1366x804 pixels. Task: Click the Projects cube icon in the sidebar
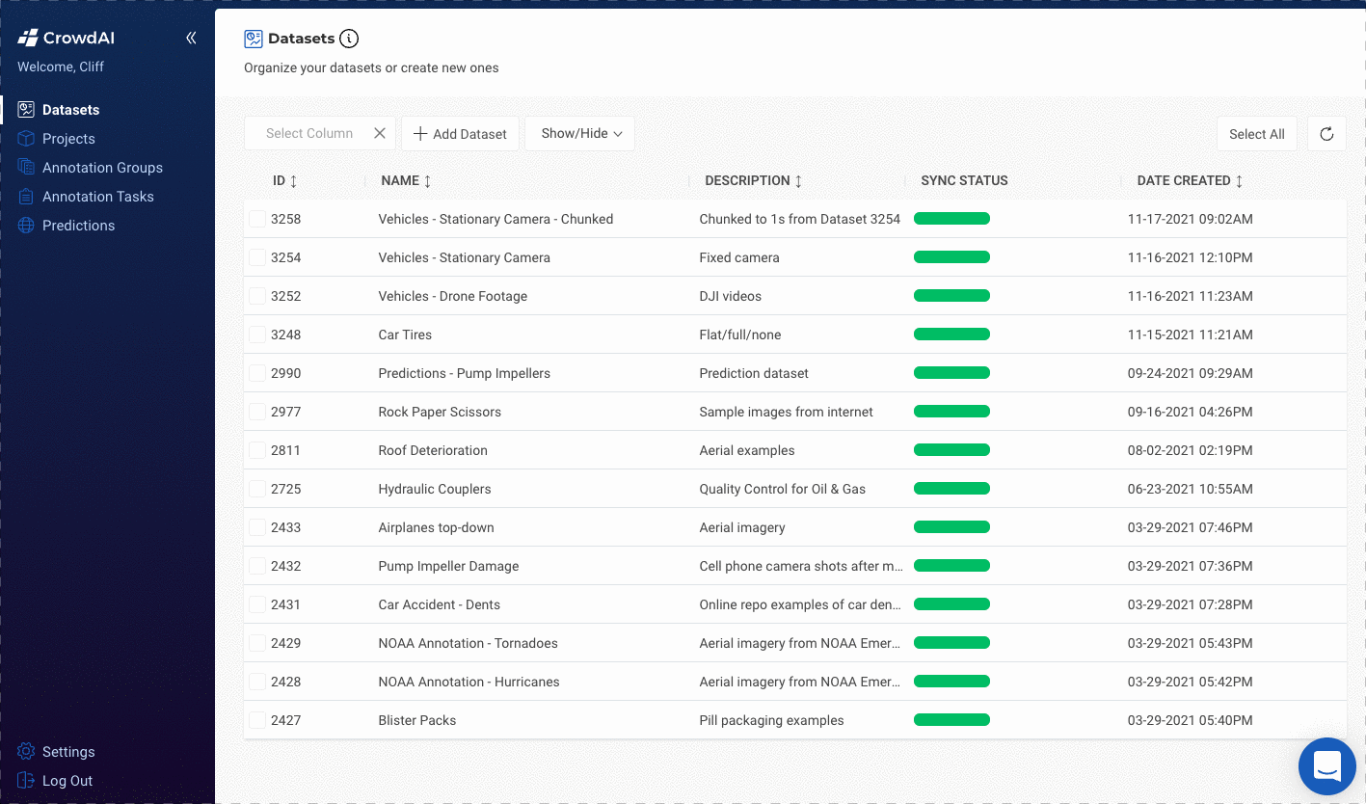[x=26, y=139]
